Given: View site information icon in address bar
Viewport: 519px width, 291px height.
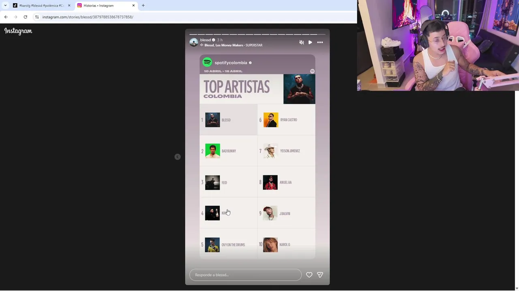Looking at the screenshot, I should pos(37,17).
